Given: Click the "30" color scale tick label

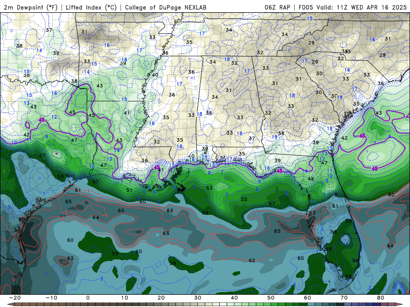Looking at the screenshot, I should (x=198, y=298).
